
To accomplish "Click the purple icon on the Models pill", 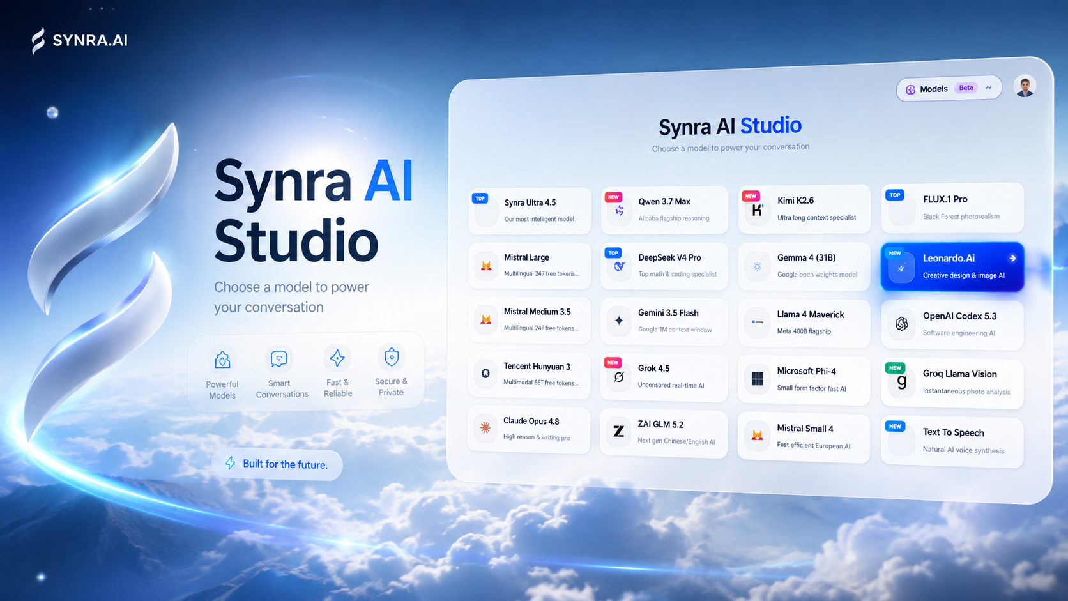I will (910, 89).
